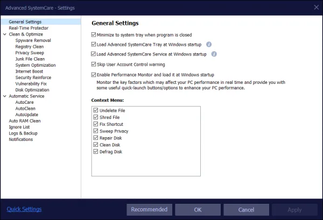Uncheck Clean Disk in context menu list

click(96, 145)
